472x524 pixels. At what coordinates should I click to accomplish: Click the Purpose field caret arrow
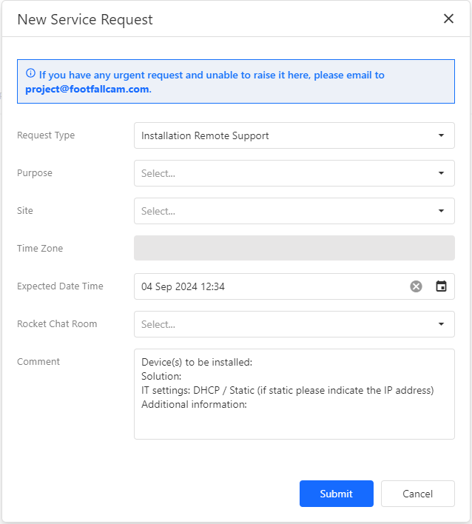click(441, 173)
